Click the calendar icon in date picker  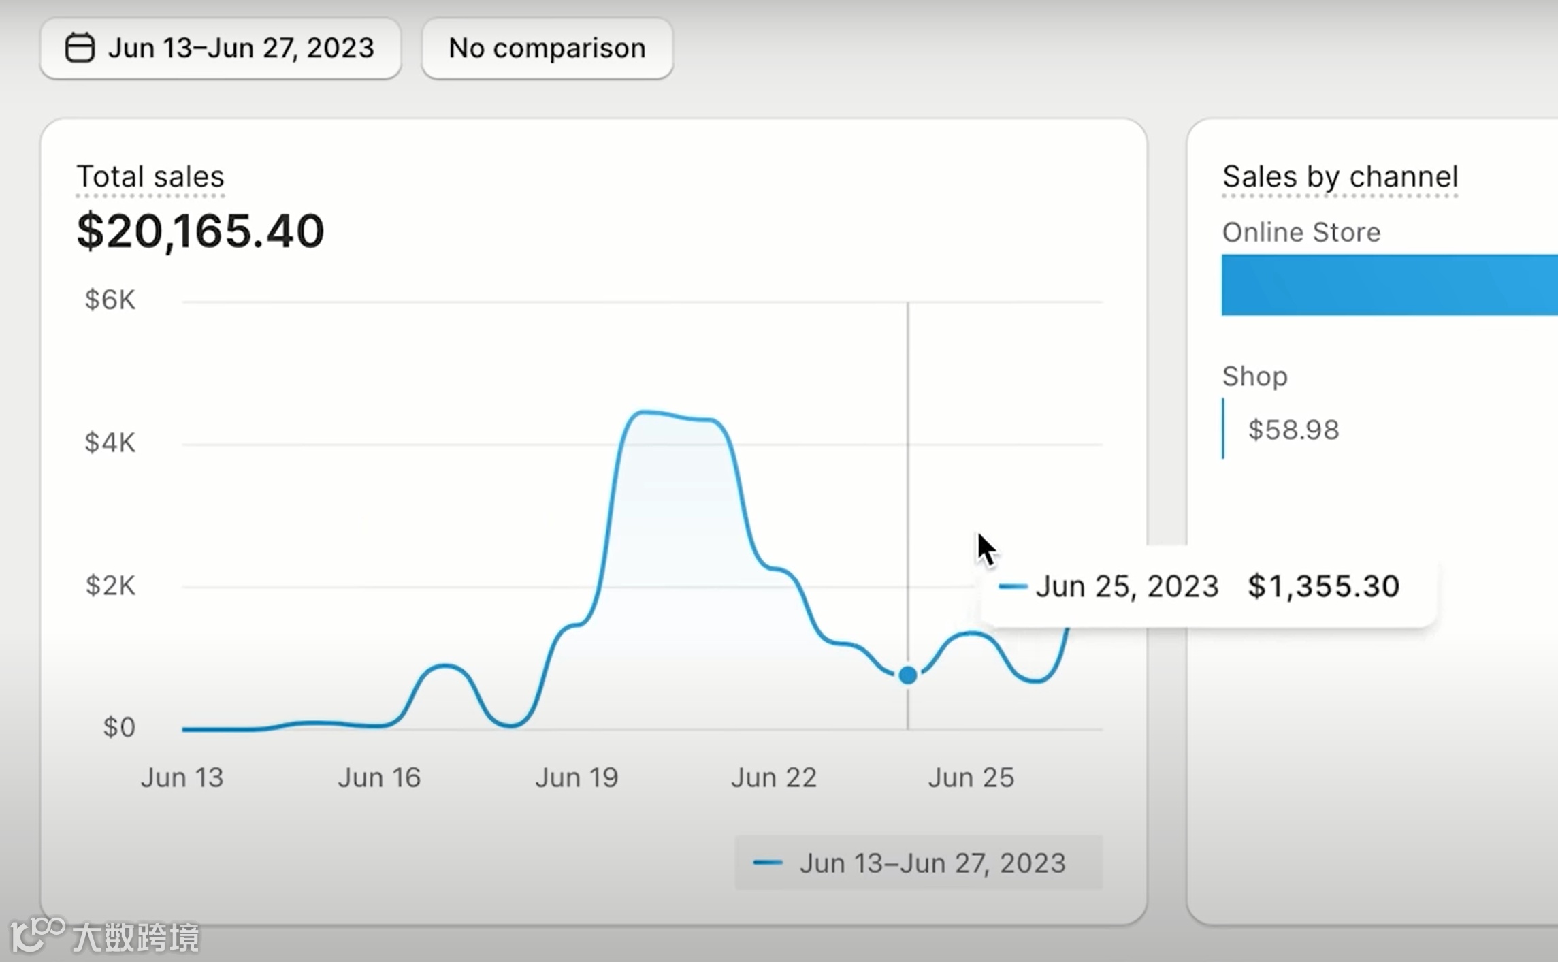click(x=80, y=48)
